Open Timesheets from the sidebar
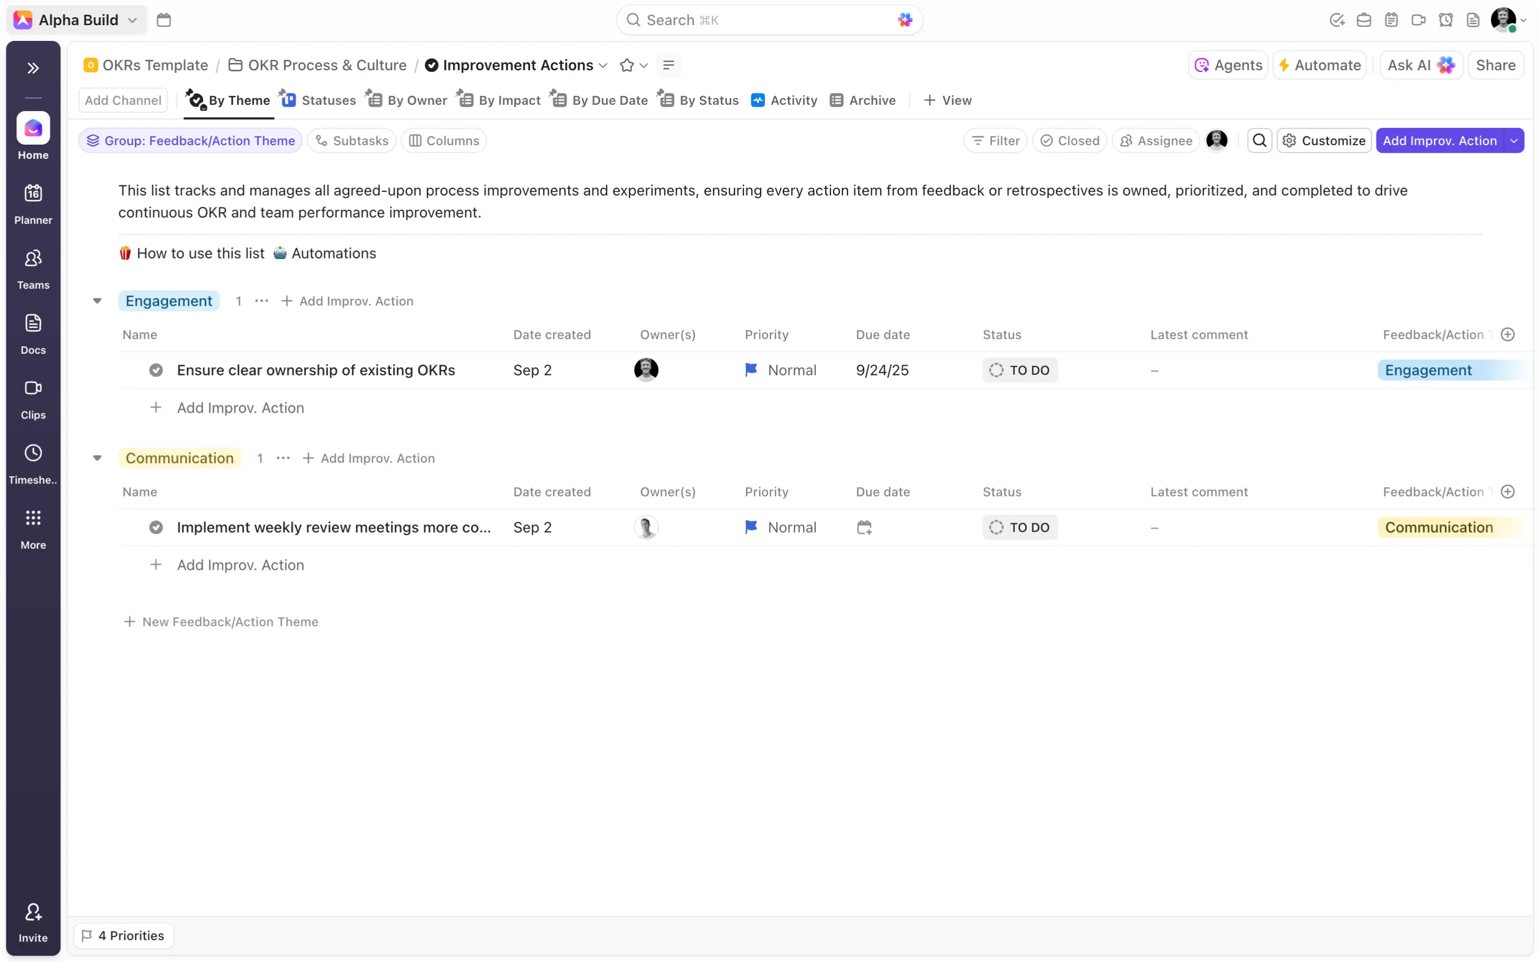Image resolution: width=1539 pixels, height=962 pixels. tap(33, 463)
